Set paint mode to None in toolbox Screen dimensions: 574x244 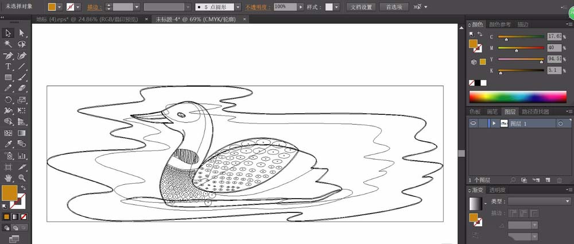click(24, 216)
